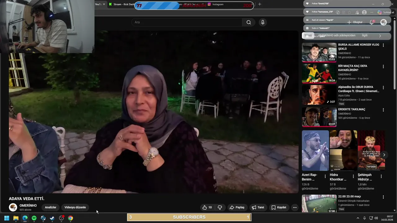The height and width of the screenshot is (223, 397).
Task: Open the browser media control icon
Action: tap(357, 12)
